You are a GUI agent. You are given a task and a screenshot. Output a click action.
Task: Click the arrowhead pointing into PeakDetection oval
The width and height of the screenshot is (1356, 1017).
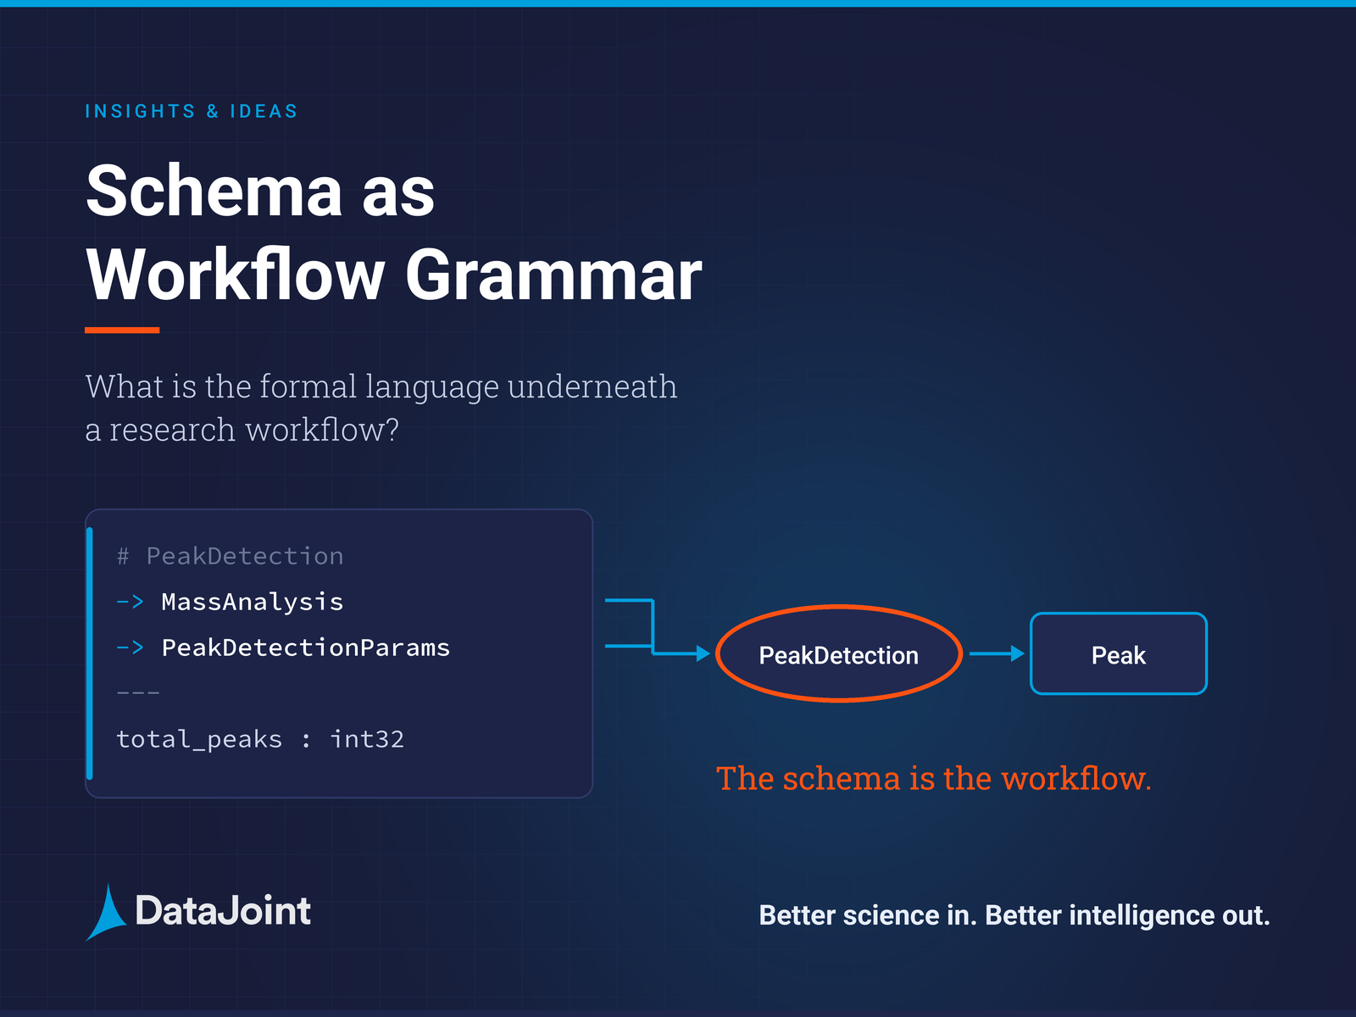tap(703, 653)
